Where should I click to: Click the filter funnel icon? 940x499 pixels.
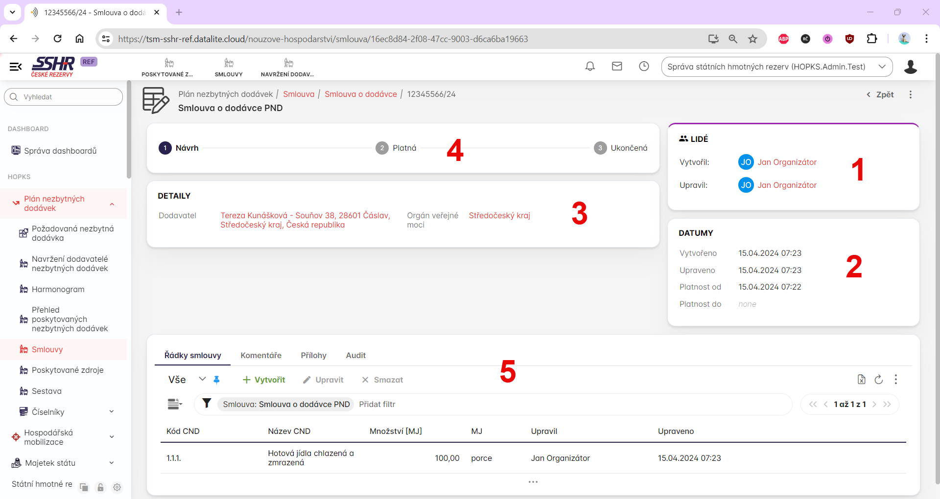pos(207,404)
